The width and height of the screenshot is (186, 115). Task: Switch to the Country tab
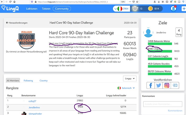pyautogui.click(x=43, y=81)
